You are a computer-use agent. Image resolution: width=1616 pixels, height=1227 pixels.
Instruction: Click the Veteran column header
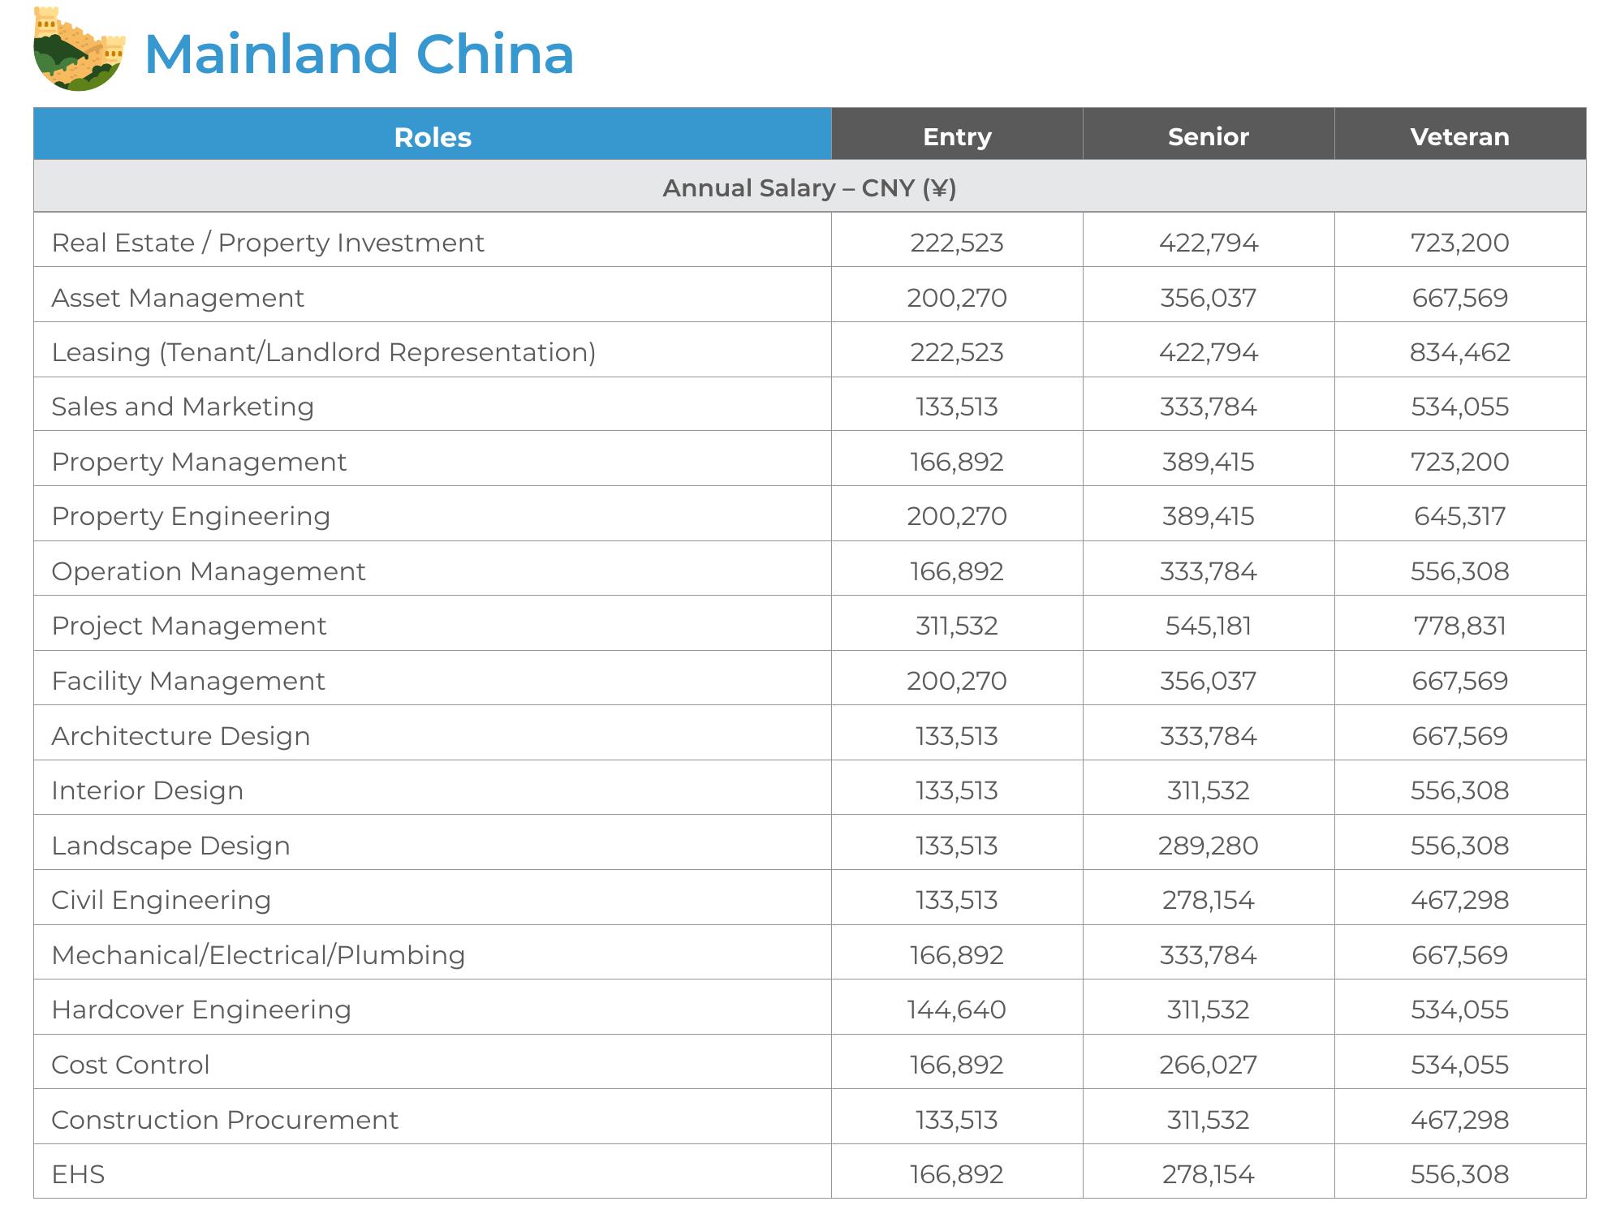pos(1460,134)
